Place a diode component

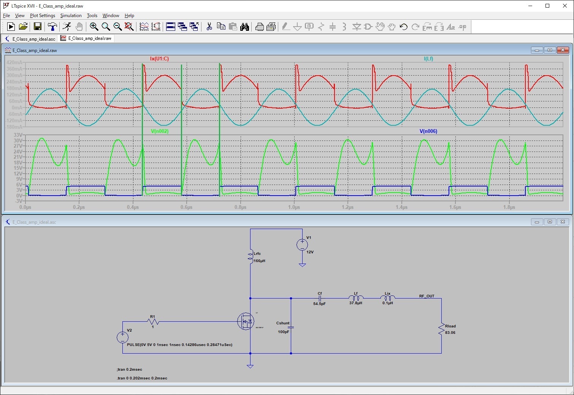tap(357, 27)
